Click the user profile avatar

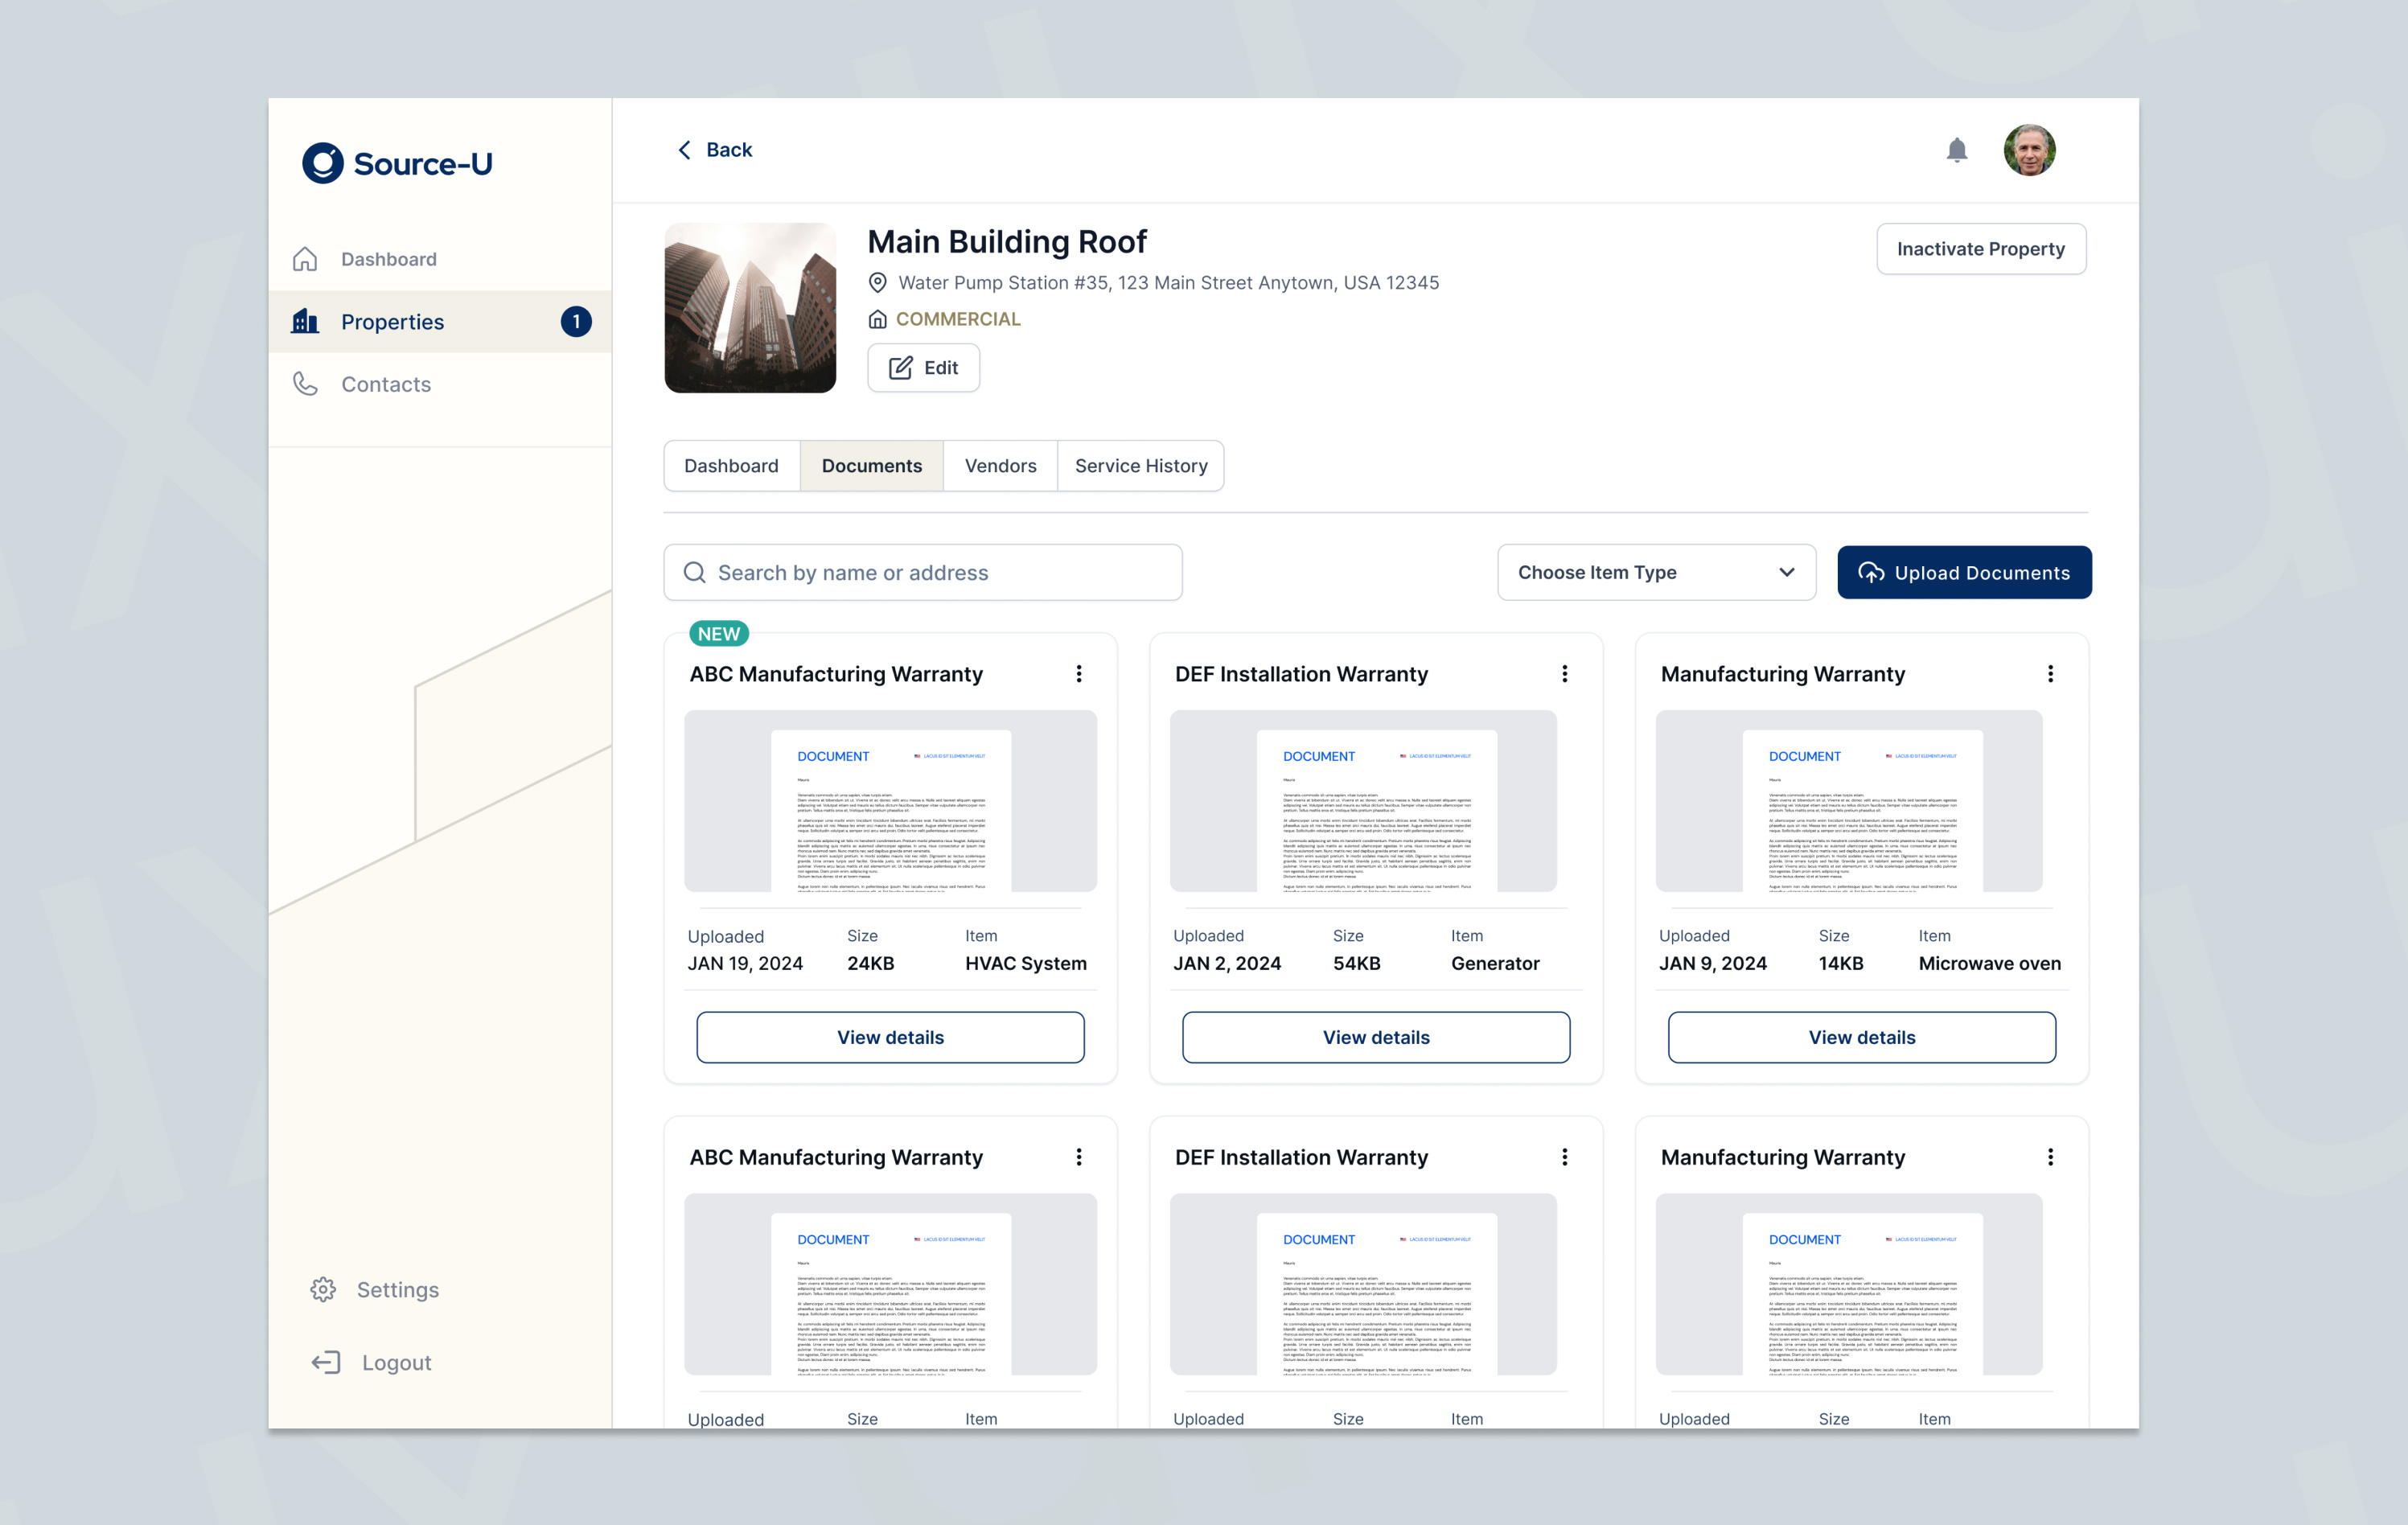click(2030, 149)
